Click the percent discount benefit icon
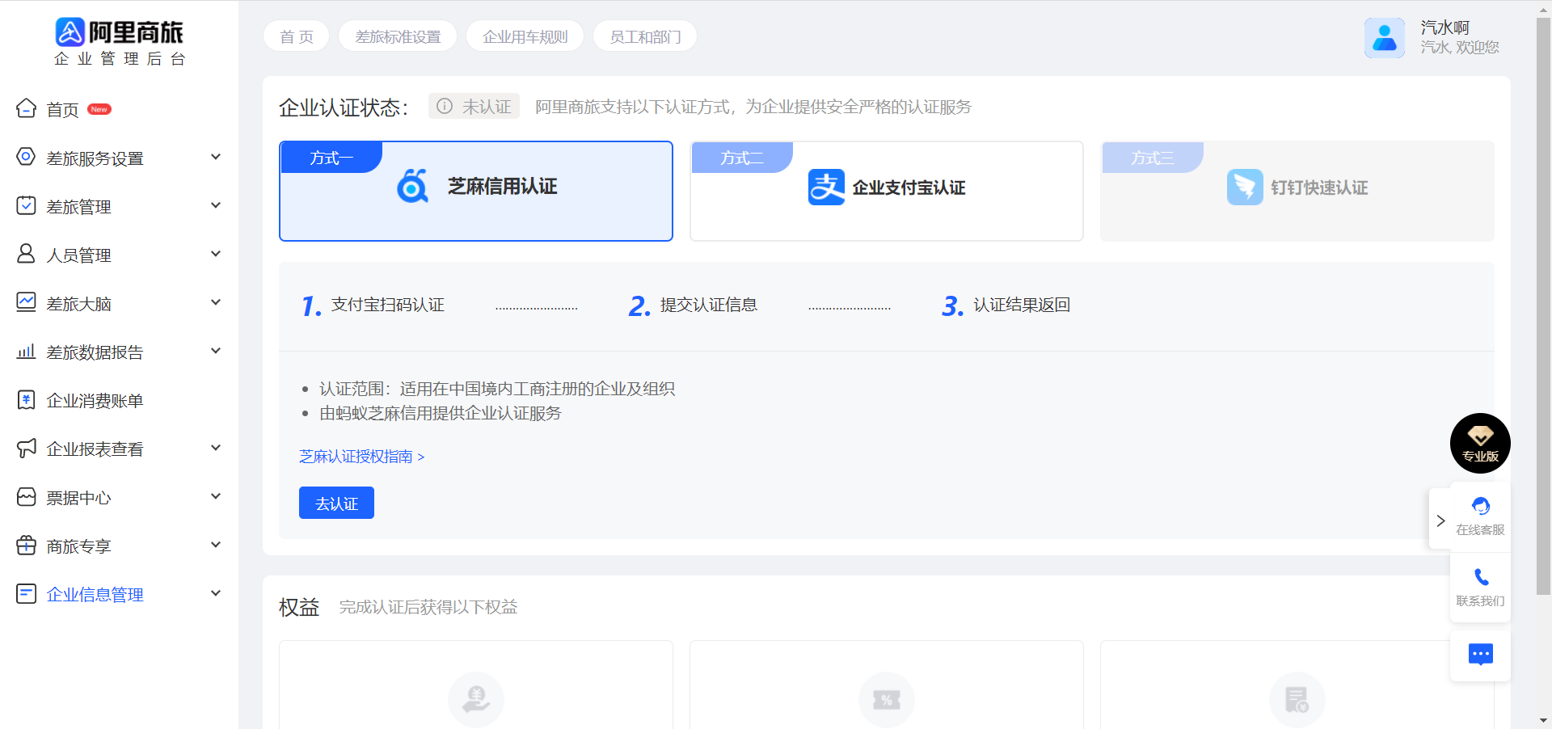Viewport: 1552px width, 729px height. click(x=887, y=699)
